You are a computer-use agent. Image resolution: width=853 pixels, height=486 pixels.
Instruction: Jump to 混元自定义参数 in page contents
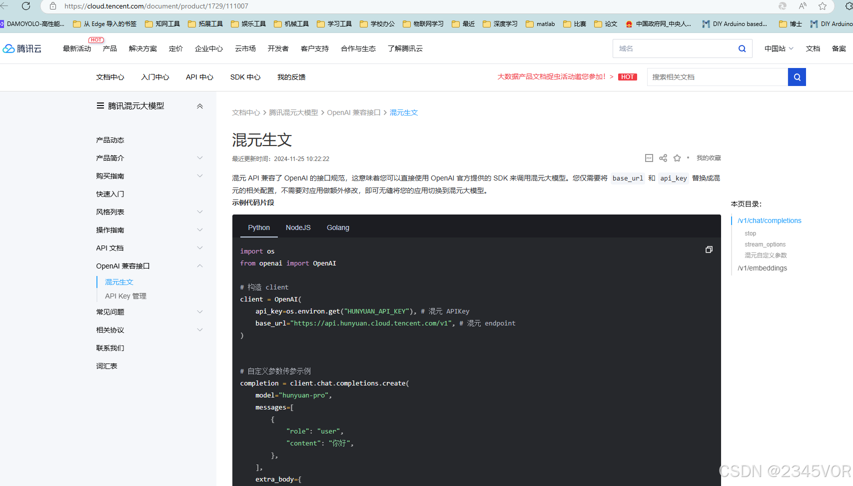pos(766,255)
